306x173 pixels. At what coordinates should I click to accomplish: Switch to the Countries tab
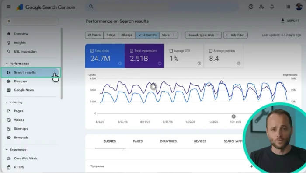point(168,141)
